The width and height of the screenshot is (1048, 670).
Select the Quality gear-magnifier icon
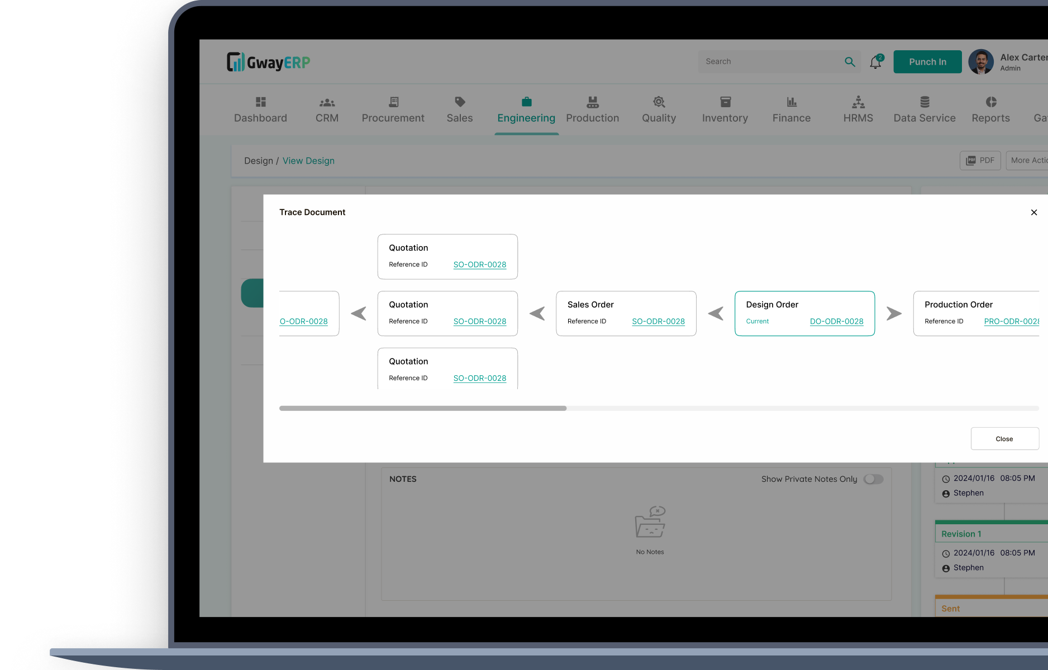659,102
